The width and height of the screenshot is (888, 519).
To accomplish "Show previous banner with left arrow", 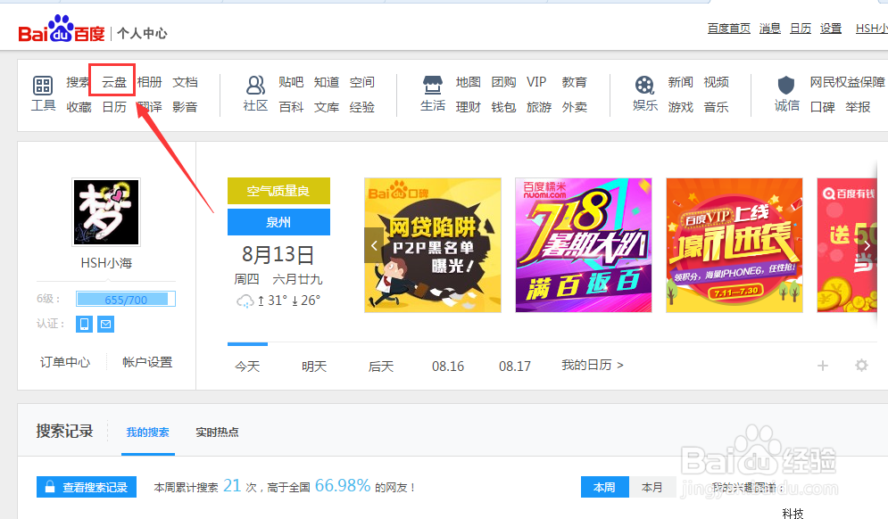I will [374, 245].
